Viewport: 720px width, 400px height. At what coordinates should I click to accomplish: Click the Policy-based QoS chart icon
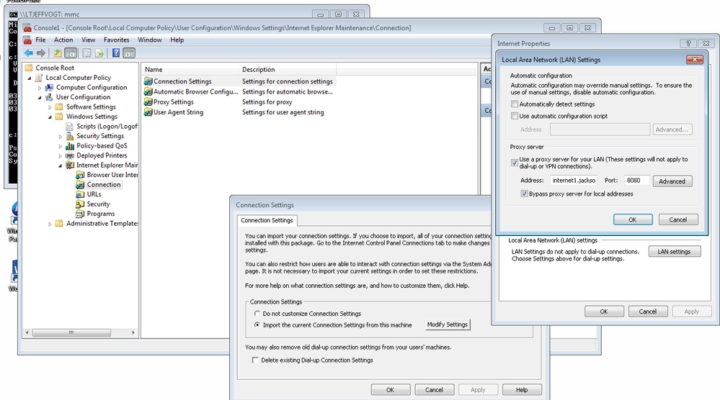[x=70, y=146]
